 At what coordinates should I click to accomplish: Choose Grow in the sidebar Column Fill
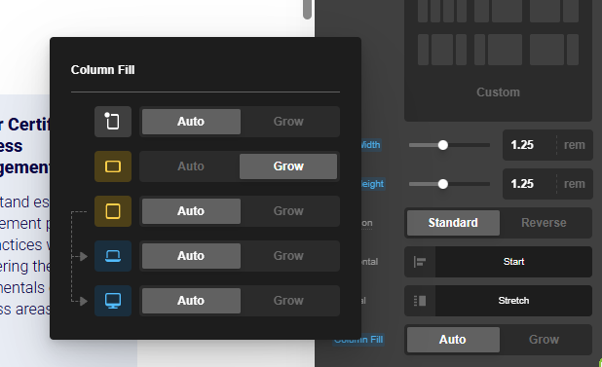click(x=544, y=340)
